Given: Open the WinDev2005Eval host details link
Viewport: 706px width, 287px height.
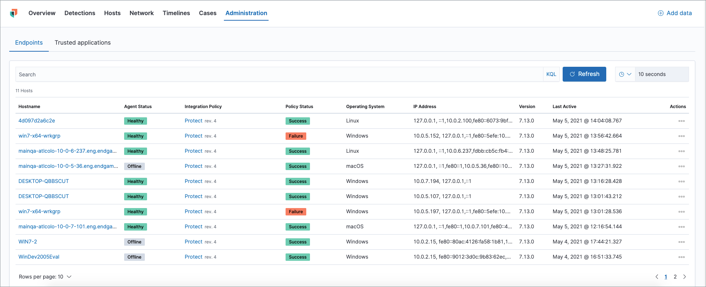Looking at the screenshot, I should 39,257.
